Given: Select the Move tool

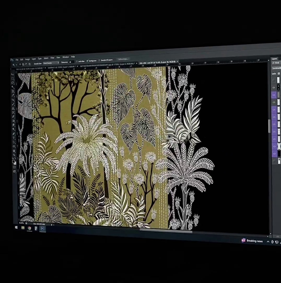Looking at the screenshot, I should click(13, 74).
